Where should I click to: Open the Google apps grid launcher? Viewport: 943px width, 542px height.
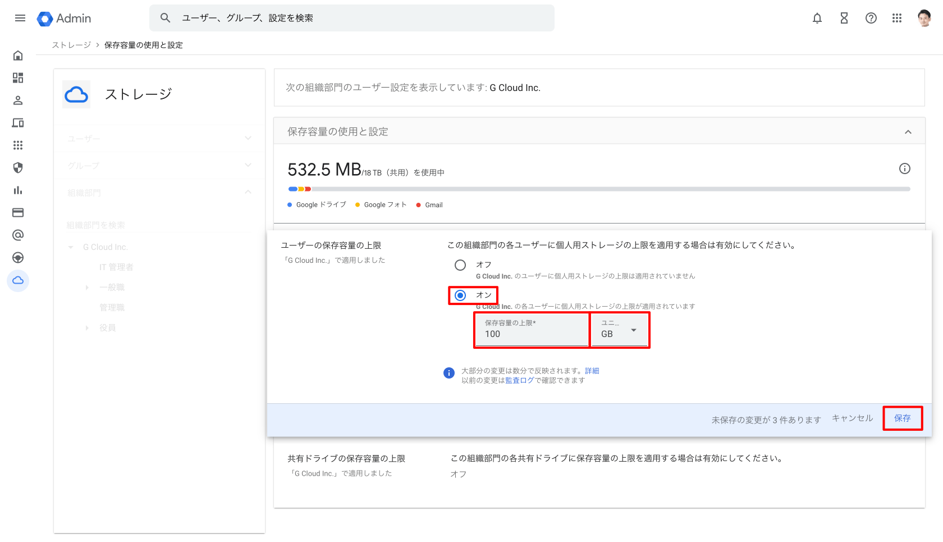[897, 18]
